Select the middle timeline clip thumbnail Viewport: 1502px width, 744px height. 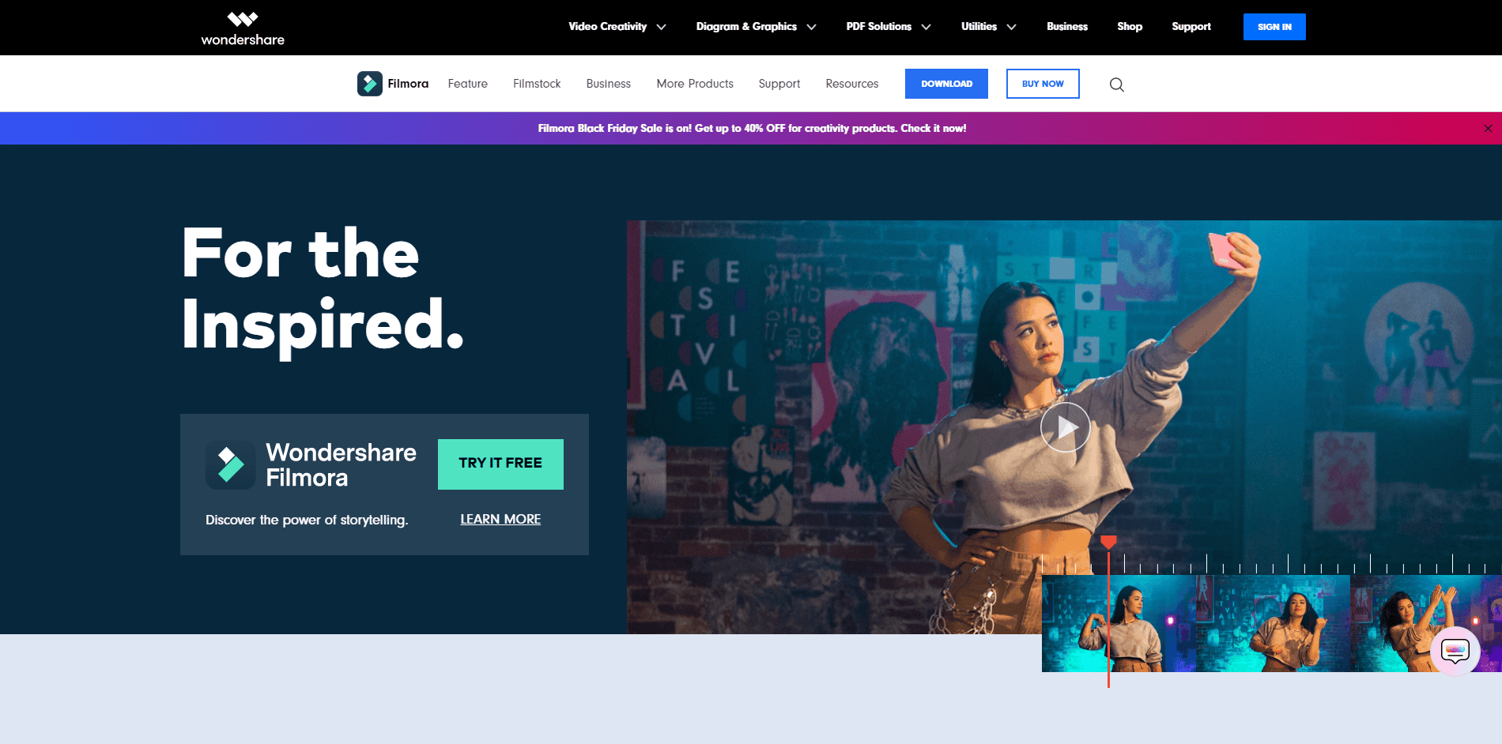[x=1273, y=623]
